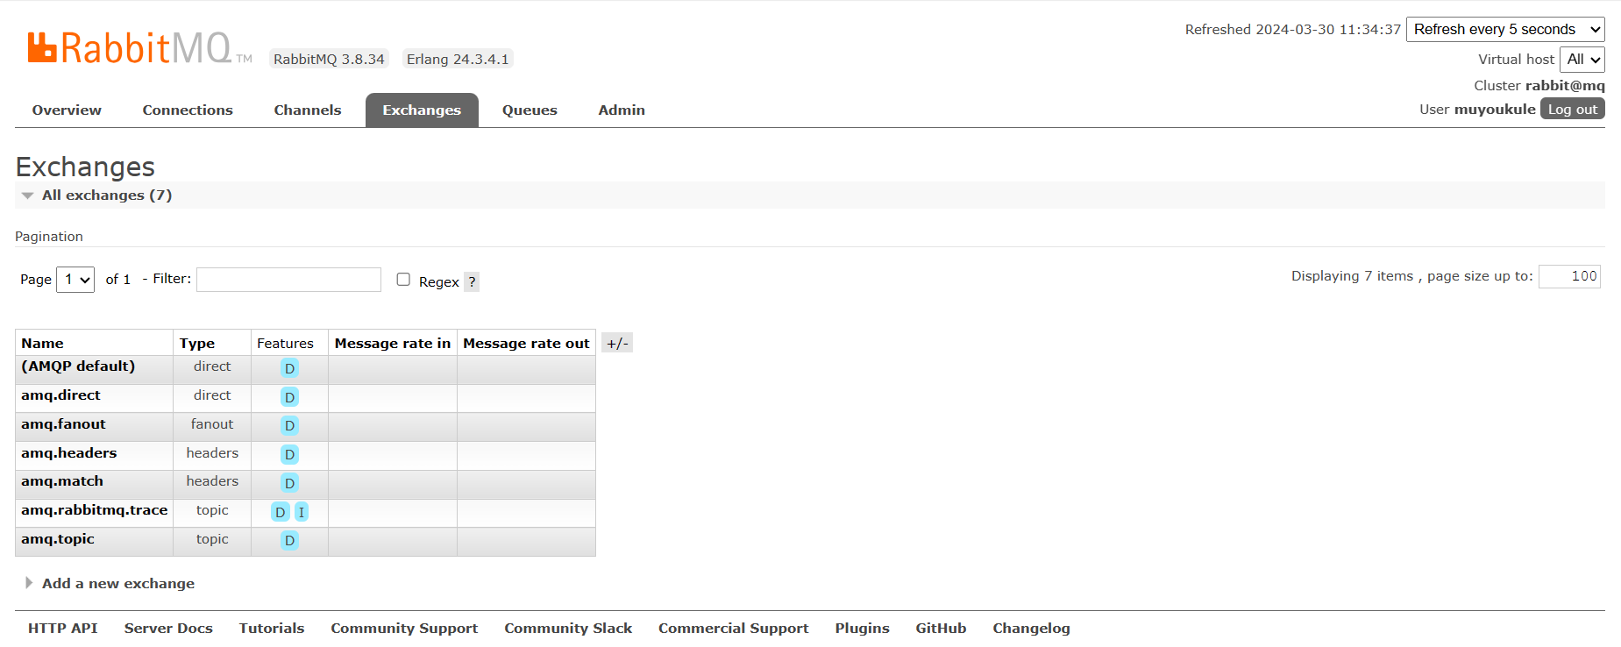Expand Add a new exchange section
Image resolution: width=1621 pixels, height=647 pixels.
coord(118,584)
